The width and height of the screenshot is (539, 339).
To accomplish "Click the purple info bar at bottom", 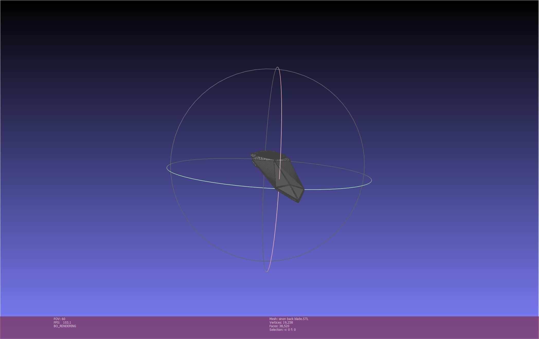I will click(411, 327).
